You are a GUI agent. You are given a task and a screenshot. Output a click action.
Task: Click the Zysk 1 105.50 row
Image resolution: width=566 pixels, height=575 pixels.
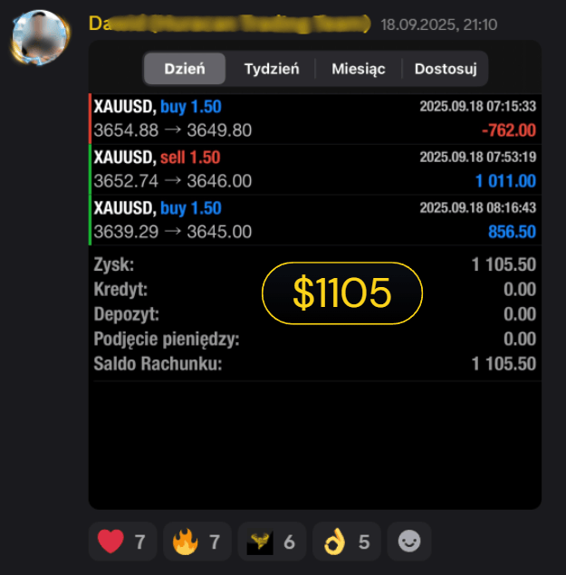315,264
